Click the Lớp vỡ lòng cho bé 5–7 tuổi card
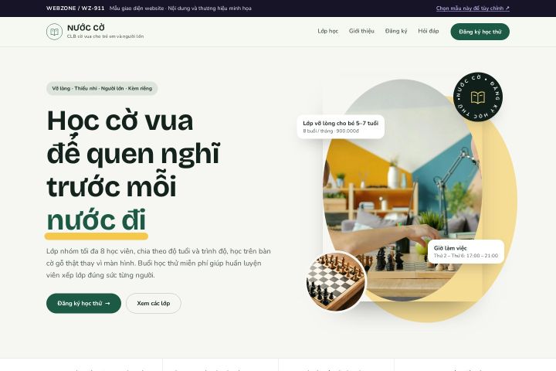 click(341, 127)
